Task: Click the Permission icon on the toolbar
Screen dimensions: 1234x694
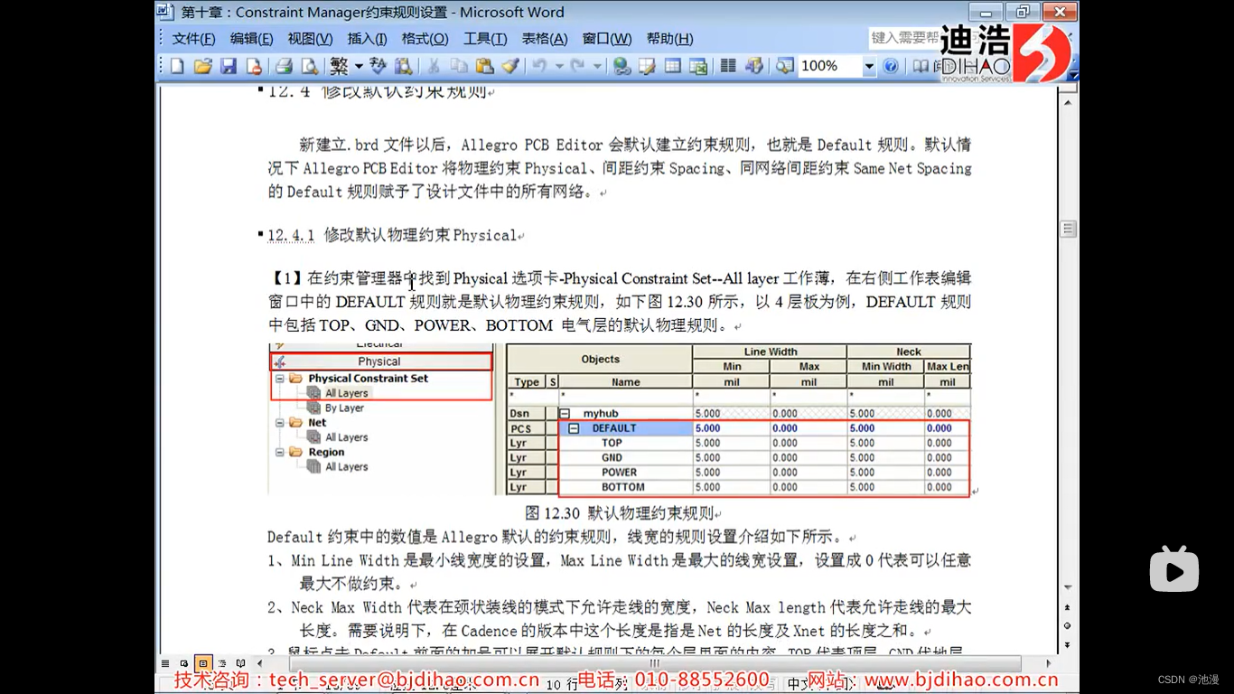Action: (254, 66)
